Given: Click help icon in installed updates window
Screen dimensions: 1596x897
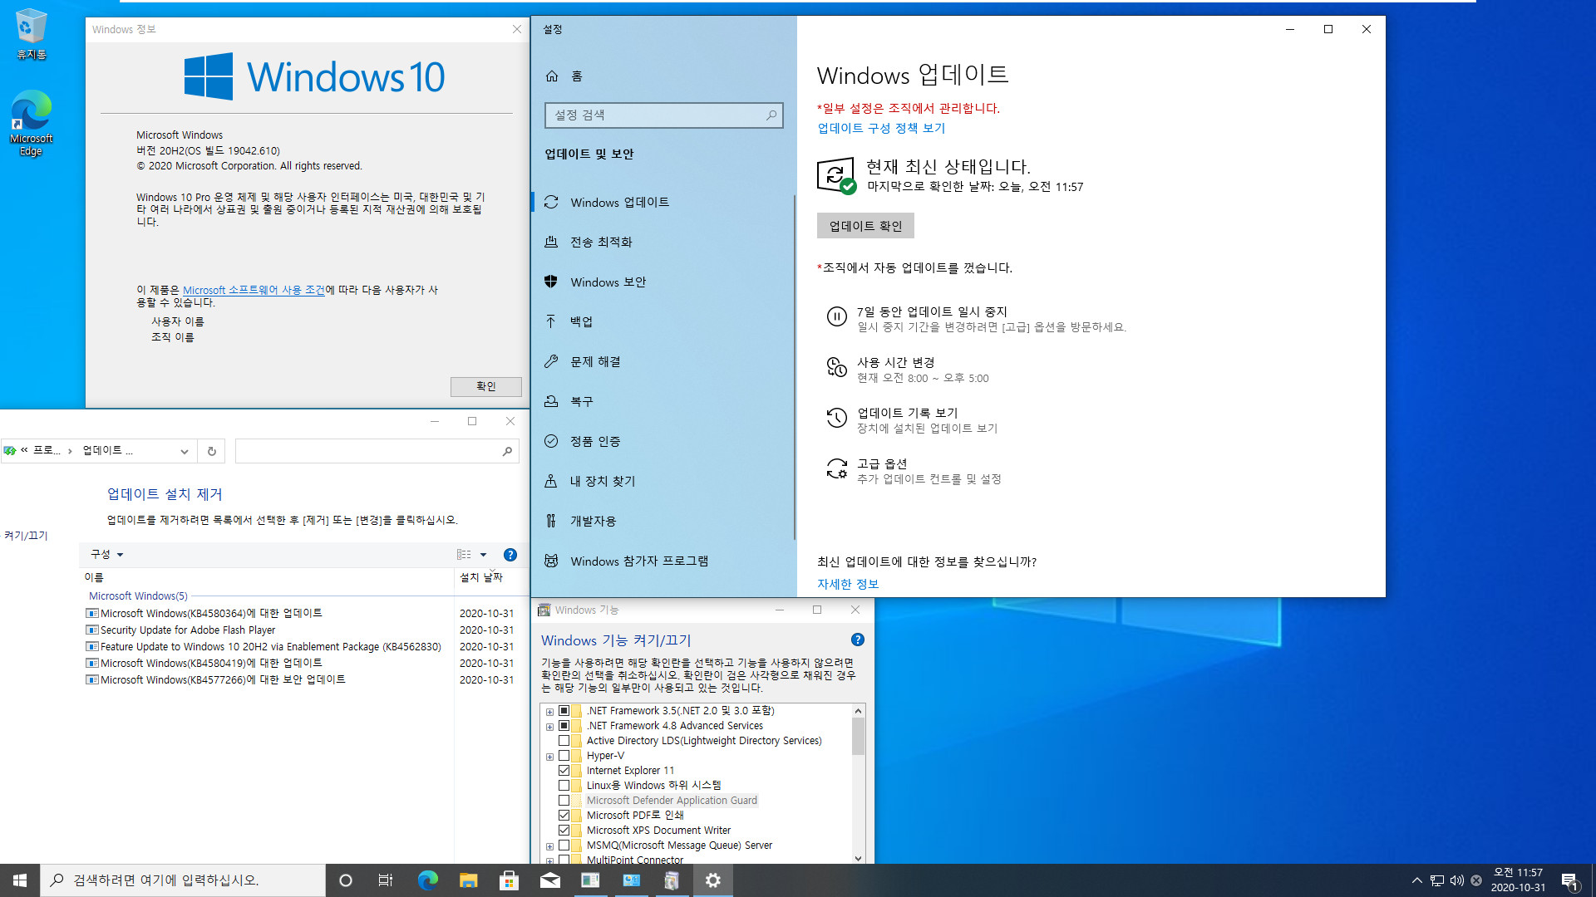Looking at the screenshot, I should (510, 555).
